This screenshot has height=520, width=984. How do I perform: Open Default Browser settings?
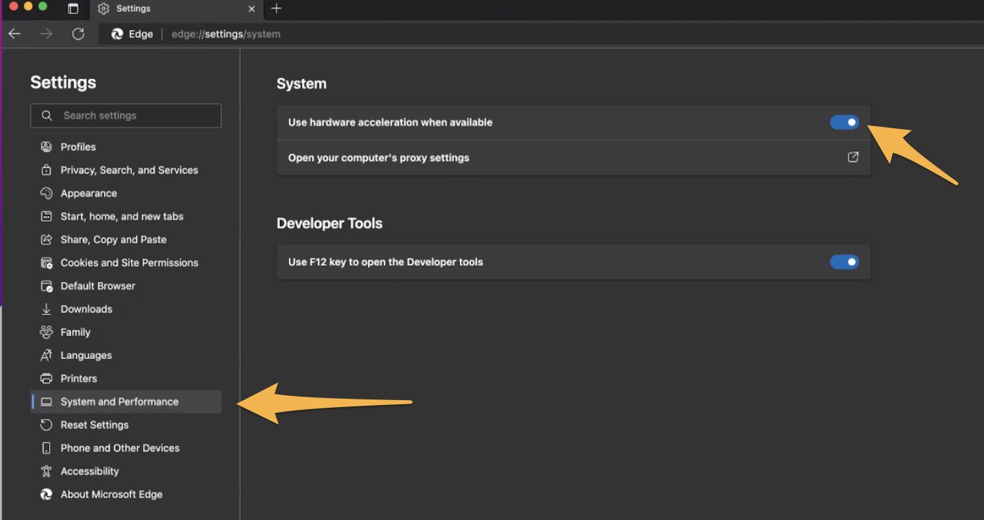[x=126, y=286]
